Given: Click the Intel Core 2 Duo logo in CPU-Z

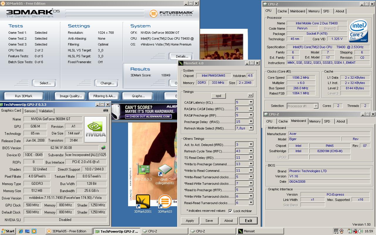Looking at the screenshot, I should (x=358, y=31).
